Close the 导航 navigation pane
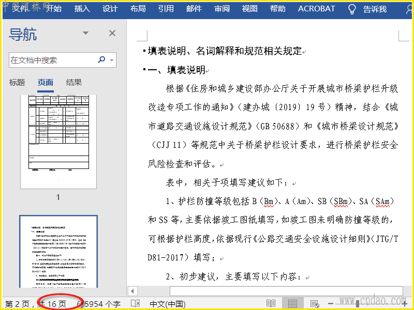The height and width of the screenshot is (310, 414). tap(112, 33)
